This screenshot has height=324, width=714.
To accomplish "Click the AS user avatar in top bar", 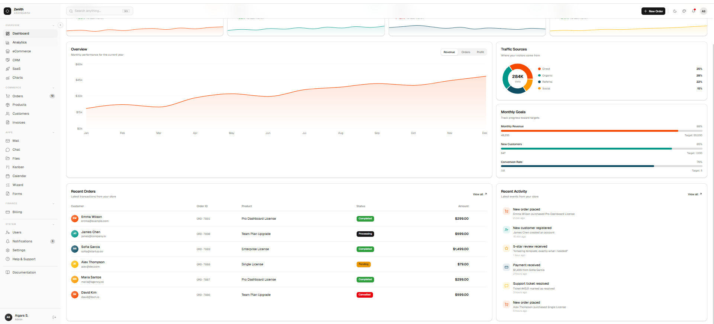I will (704, 11).
